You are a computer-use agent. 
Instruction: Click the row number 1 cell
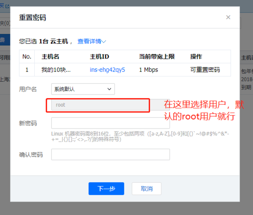pos(27,70)
